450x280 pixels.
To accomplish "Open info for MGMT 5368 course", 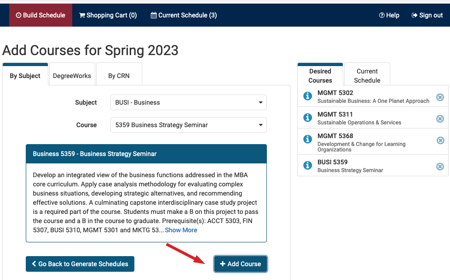I will pos(308,139).
